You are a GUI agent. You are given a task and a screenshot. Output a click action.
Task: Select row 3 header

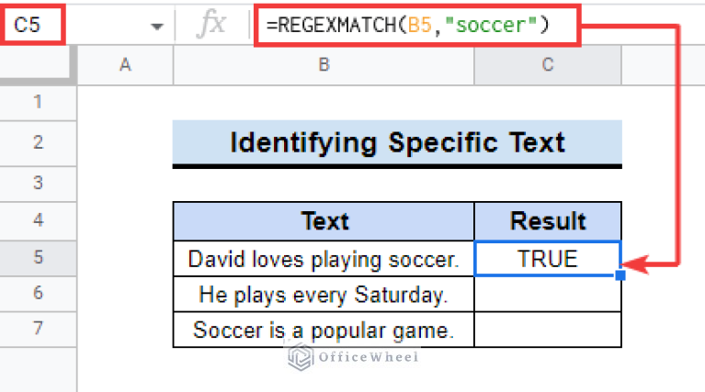pos(39,184)
